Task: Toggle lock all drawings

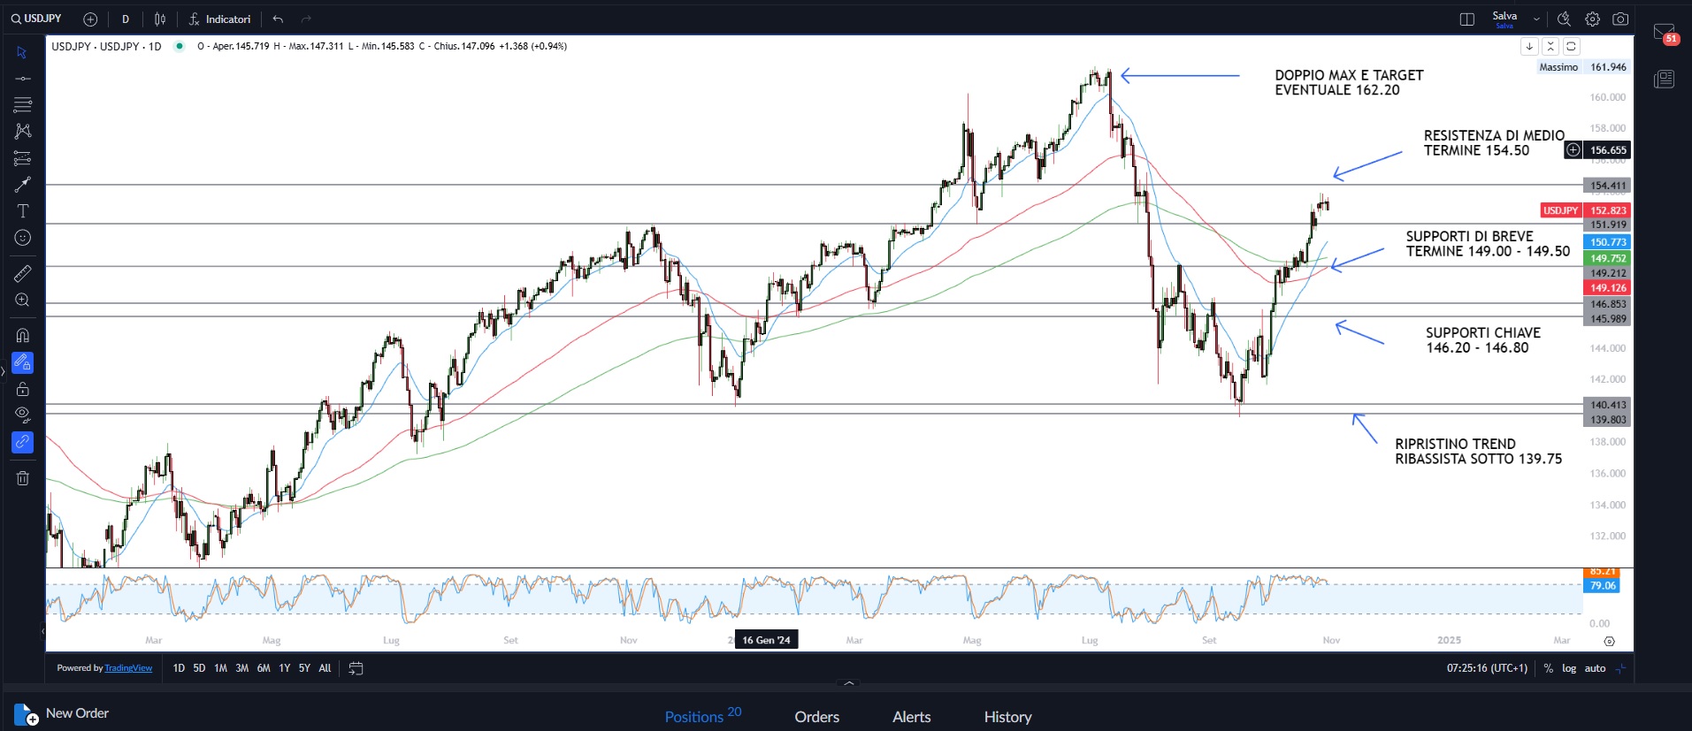Action: pyautogui.click(x=23, y=389)
